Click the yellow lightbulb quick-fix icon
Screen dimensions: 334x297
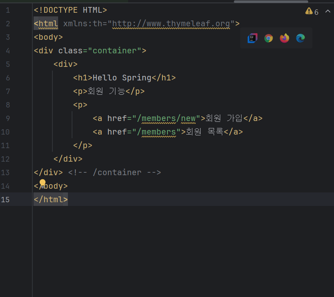pyautogui.click(x=43, y=183)
